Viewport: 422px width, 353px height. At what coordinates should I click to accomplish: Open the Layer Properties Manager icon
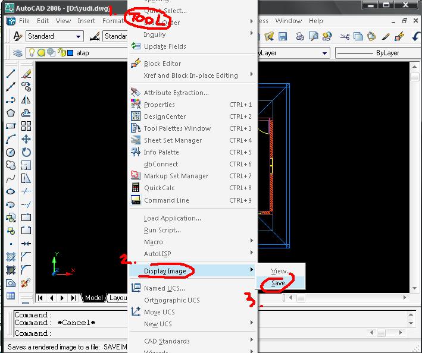pyautogui.click(x=18, y=53)
